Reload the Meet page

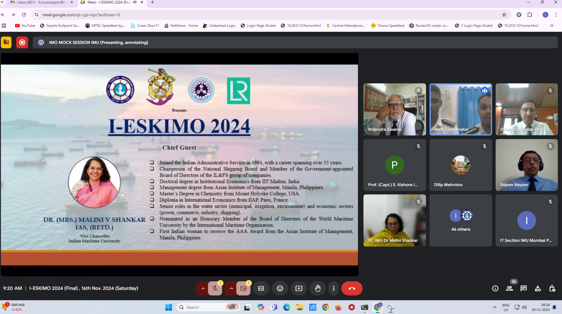(x=24, y=15)
